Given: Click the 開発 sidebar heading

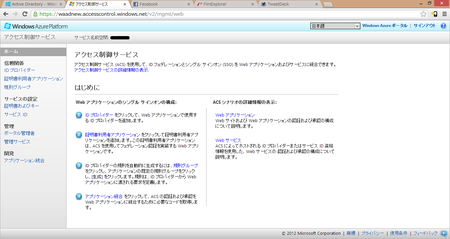Looking at the screenshot, I should [x=9, y=154].
